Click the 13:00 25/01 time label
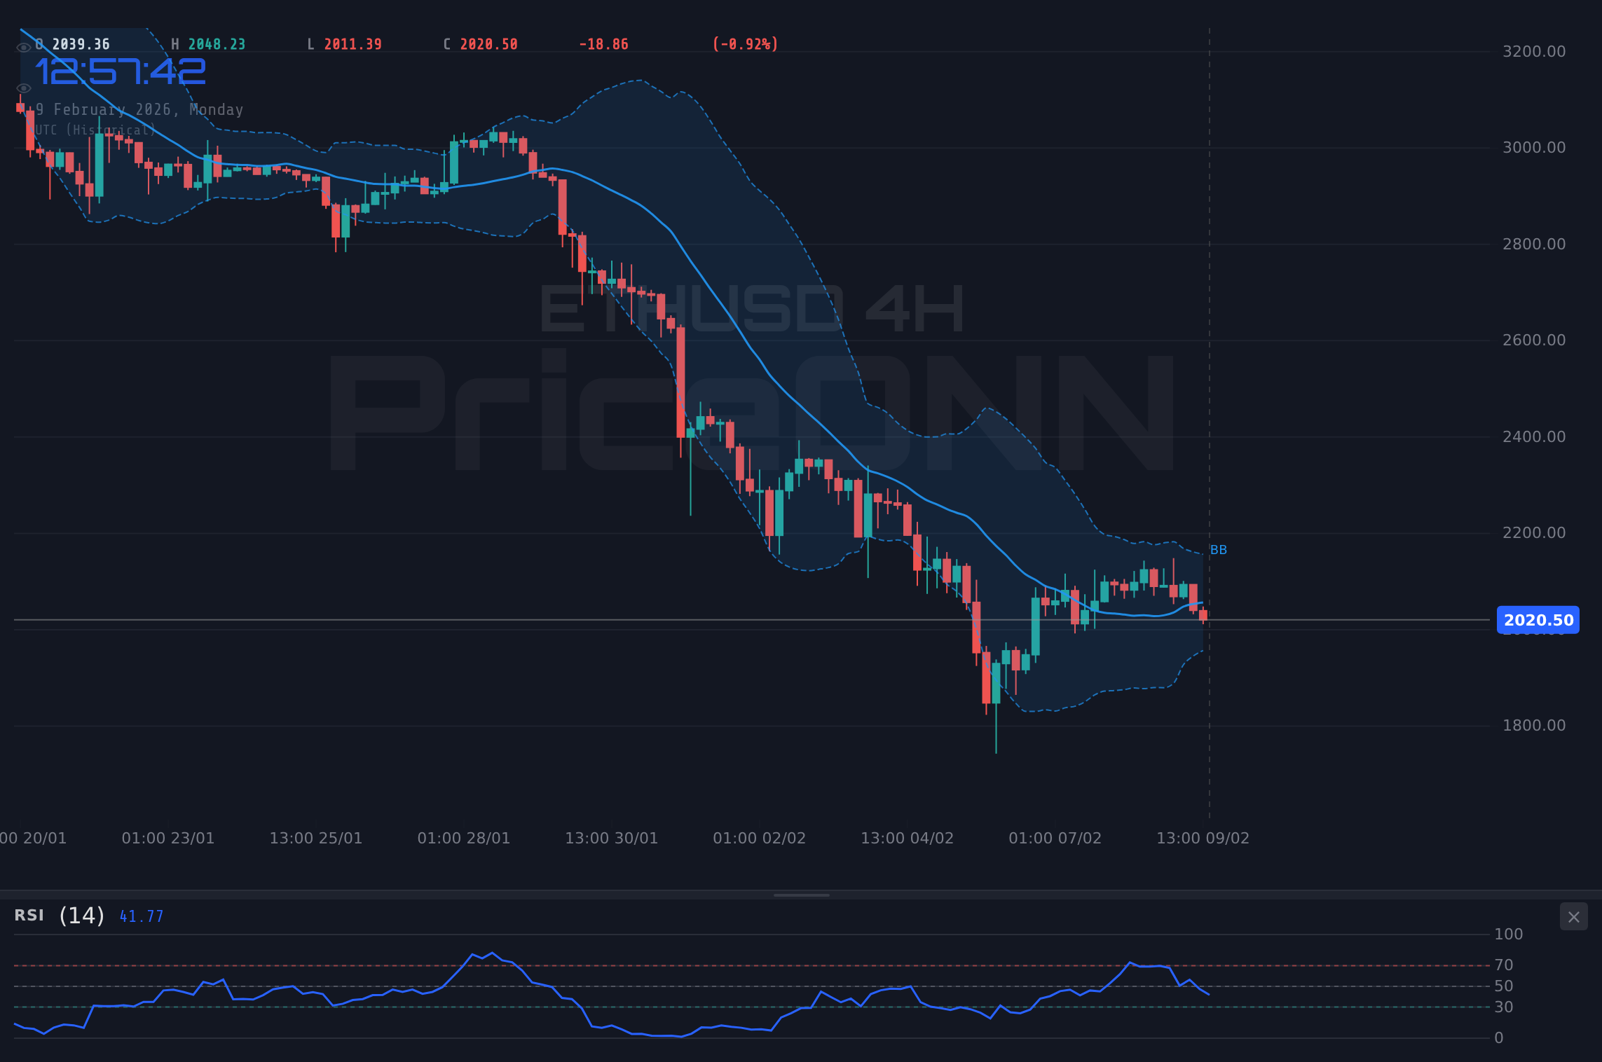 (316, 838)
